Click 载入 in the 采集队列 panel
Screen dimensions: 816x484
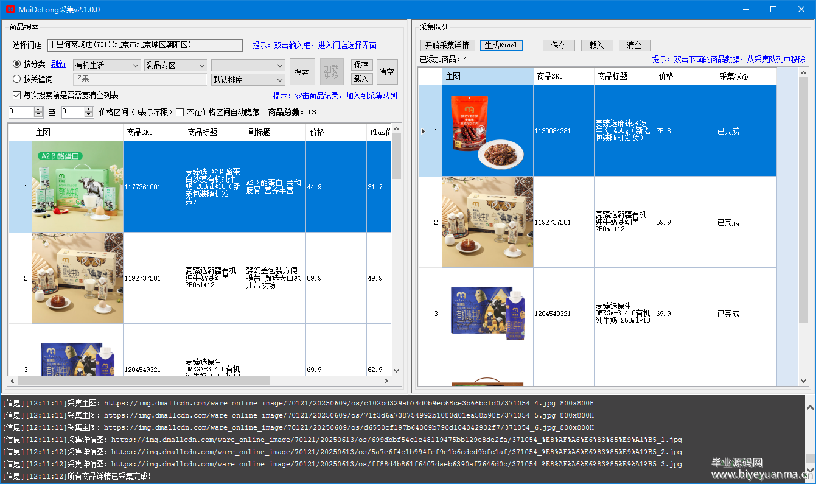(597, 45)
